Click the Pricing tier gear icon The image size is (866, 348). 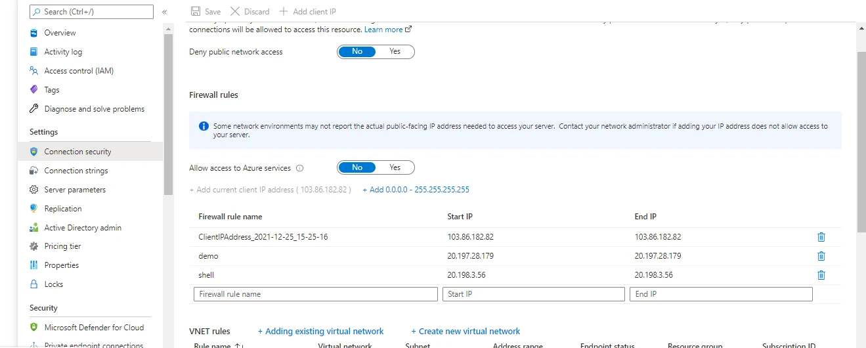pyautogui.click(x=33, y=246)
